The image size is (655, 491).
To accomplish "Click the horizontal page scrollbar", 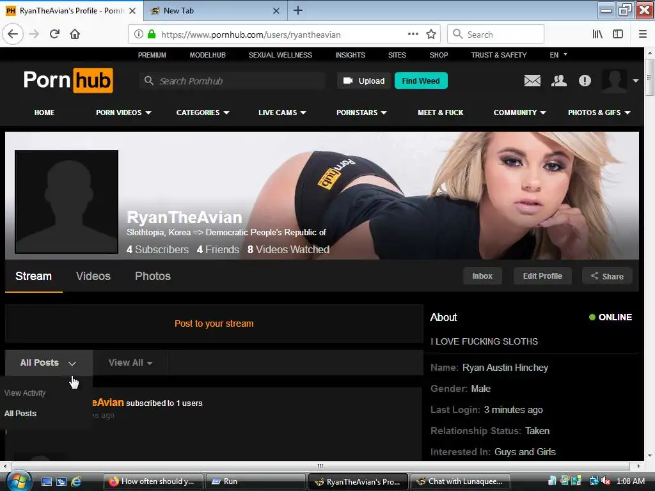I will click(320, 466).
